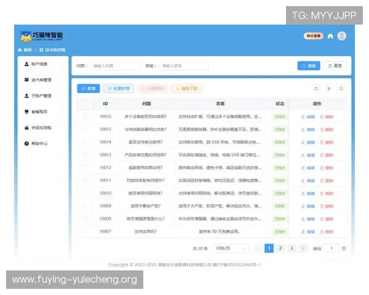Screen dimensions: 369x295
Task: Delete the row with ID 10016
Action: [x=327, y=117]
